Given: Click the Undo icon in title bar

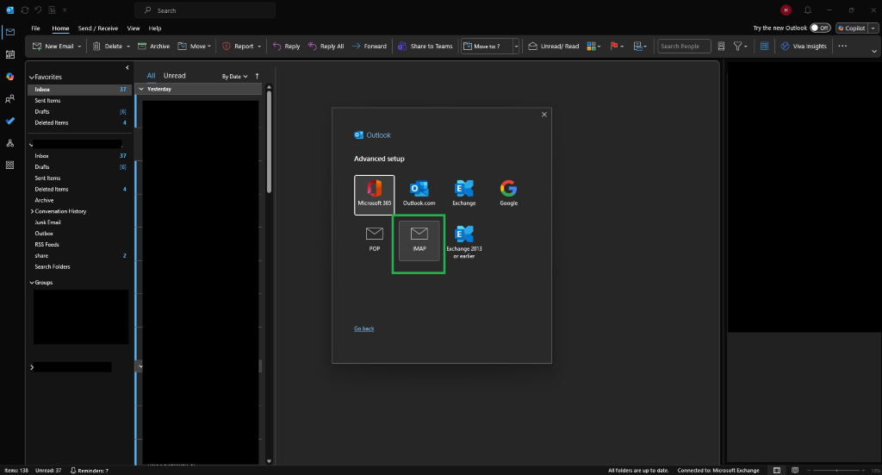Looking at the screenshot, I should pos(38,10).
